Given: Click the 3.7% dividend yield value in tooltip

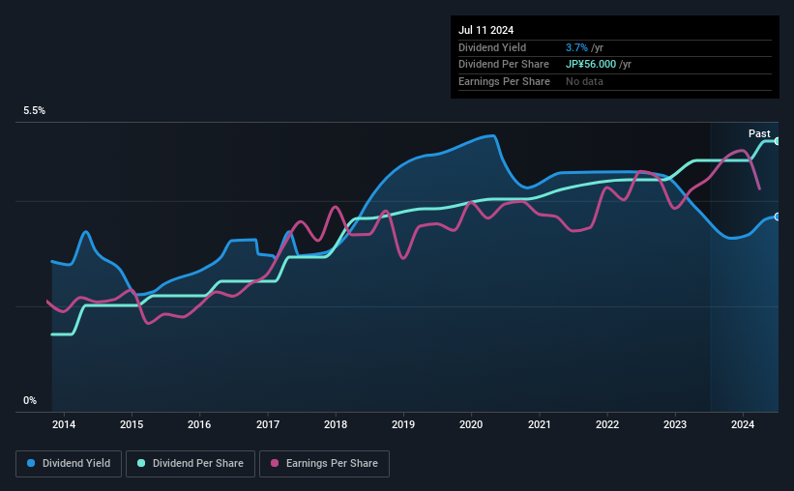Looking at the screenshot, I should (576, 47).
